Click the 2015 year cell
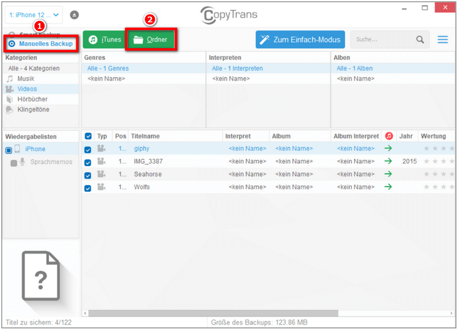458x330 pixels. pos(409,161)
